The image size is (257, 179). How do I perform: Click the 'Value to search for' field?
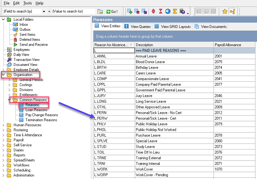tap(73, 11)
